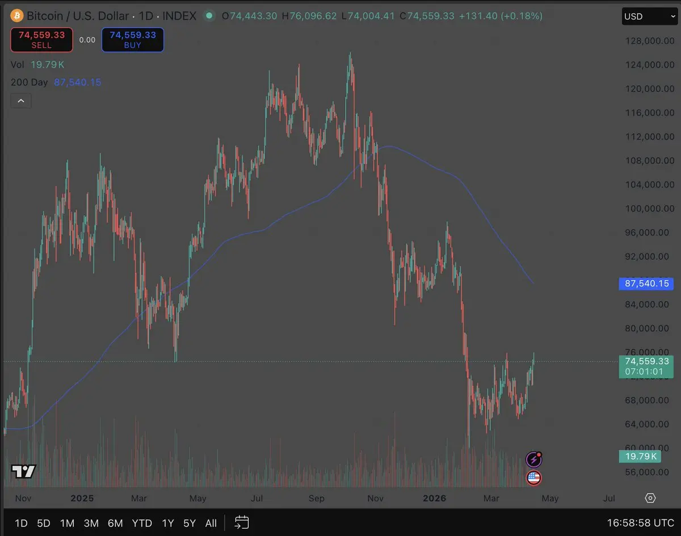Screen dimensions: 681x536
Task: Select the 1Y time range
Action: coord(168,523)
